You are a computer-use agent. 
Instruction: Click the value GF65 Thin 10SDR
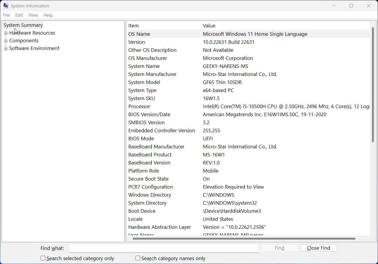click(222, 82)
